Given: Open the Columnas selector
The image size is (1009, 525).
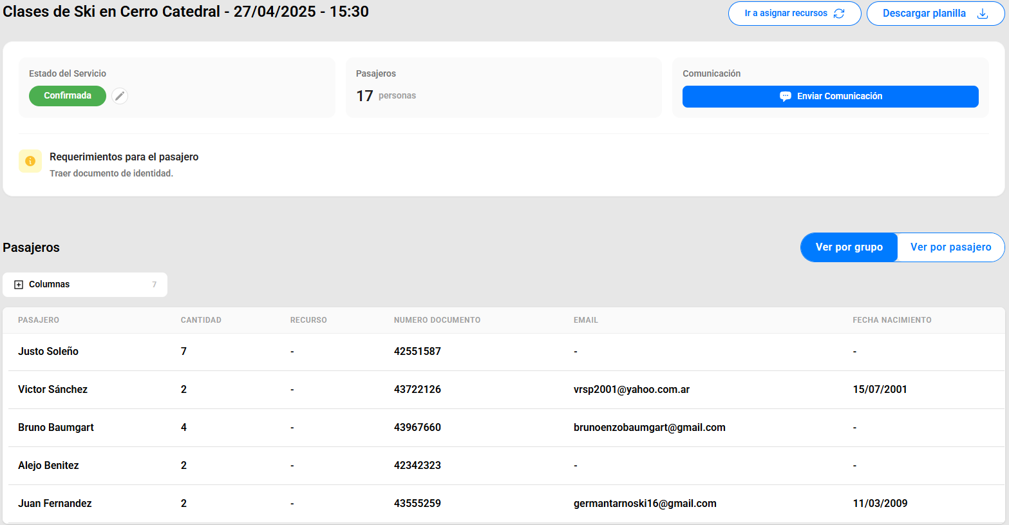Looking at the screenshot, I should (x=85, y=285).
